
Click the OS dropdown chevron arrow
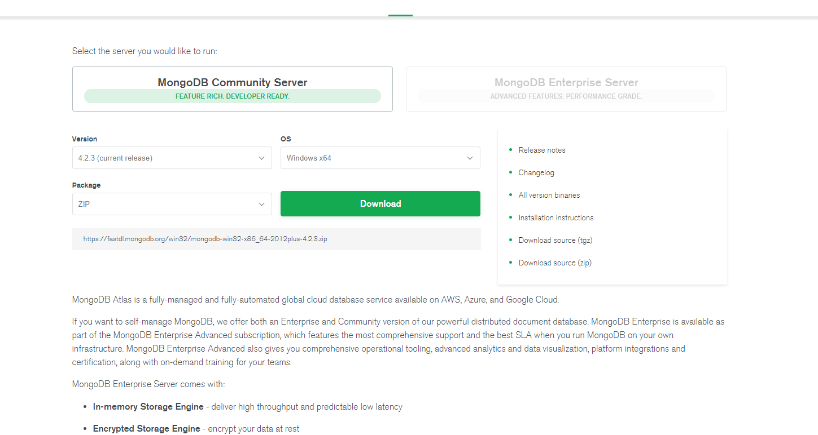pos(470,158)
